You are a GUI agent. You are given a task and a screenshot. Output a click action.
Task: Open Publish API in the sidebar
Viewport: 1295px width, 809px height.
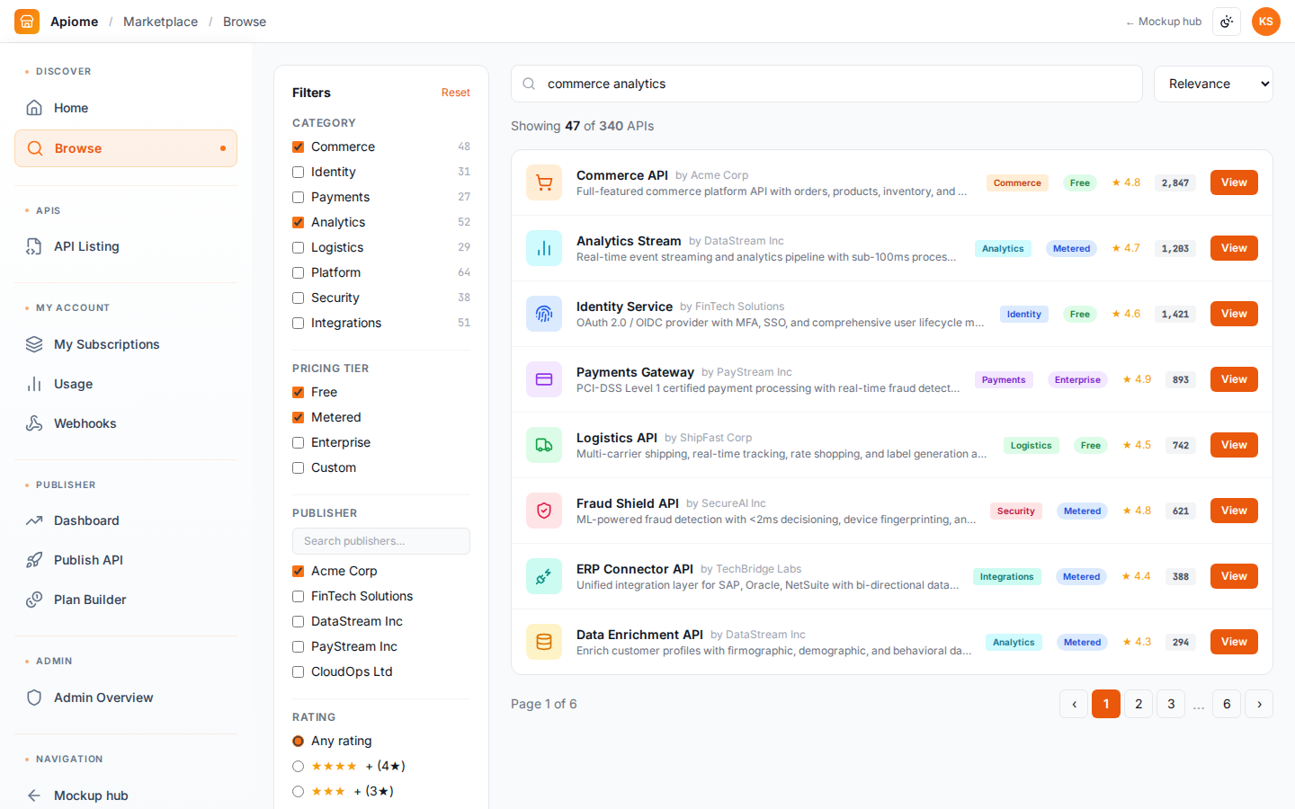126,560
